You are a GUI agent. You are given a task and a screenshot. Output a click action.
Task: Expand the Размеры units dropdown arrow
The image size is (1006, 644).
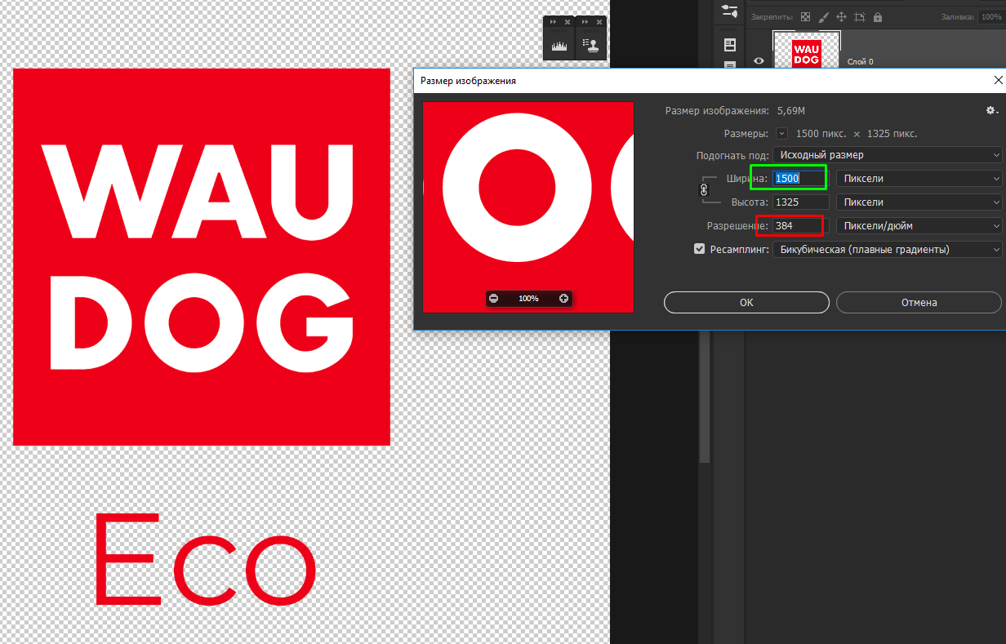pos(781,133)
